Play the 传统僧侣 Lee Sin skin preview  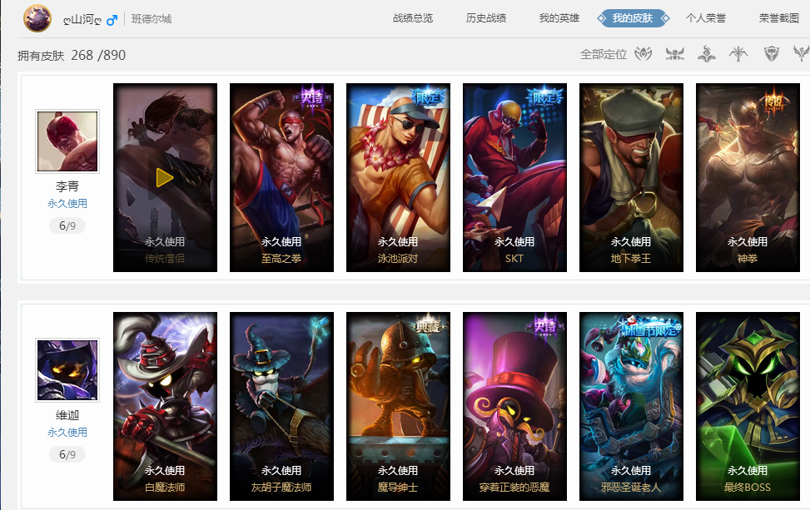[164, 177]
